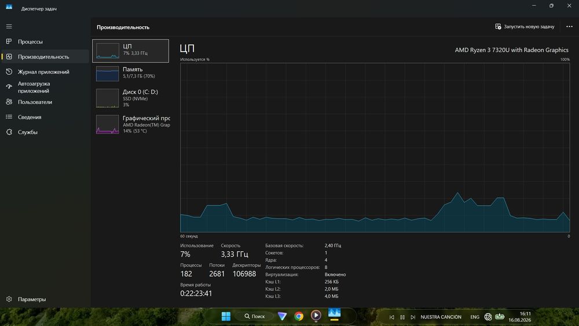Click the Windows Start button
This screenshot has height=326, width=579.
pos(226,316)
